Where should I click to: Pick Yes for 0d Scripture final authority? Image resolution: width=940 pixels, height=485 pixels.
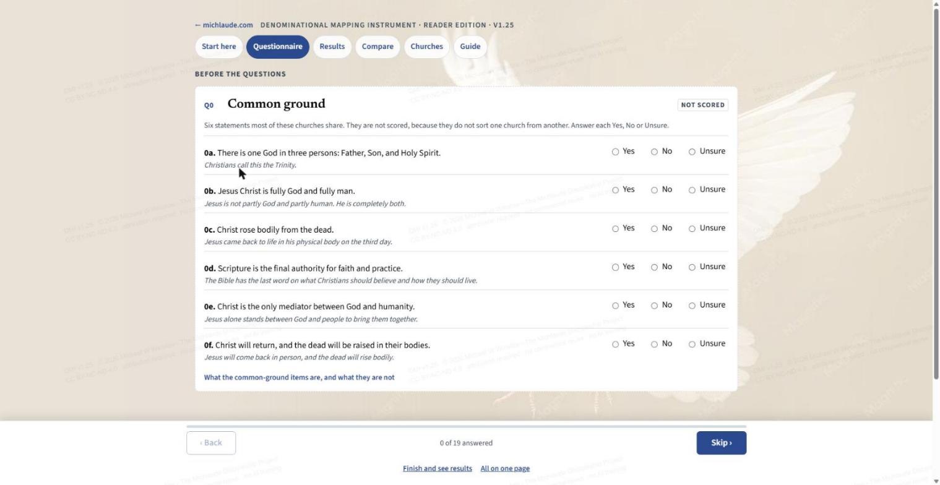pos(616,267)
